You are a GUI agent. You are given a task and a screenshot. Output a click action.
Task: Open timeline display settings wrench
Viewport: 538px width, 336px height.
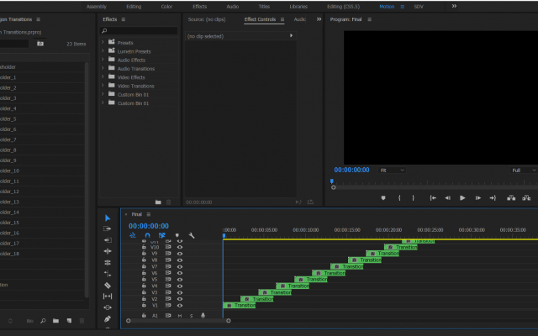tap(192, 235)
